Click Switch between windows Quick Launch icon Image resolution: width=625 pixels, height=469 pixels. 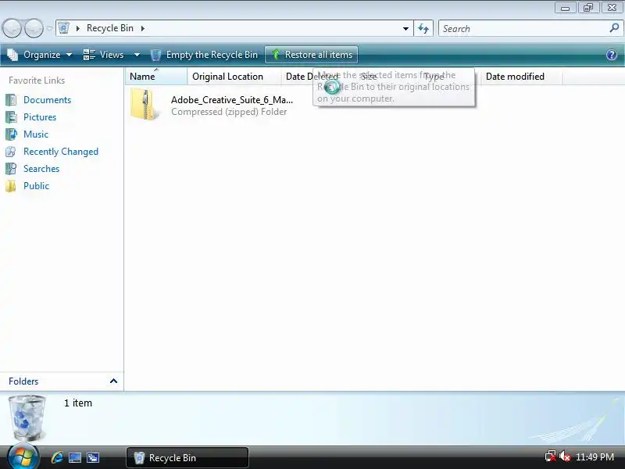click(x=93, y=457)
